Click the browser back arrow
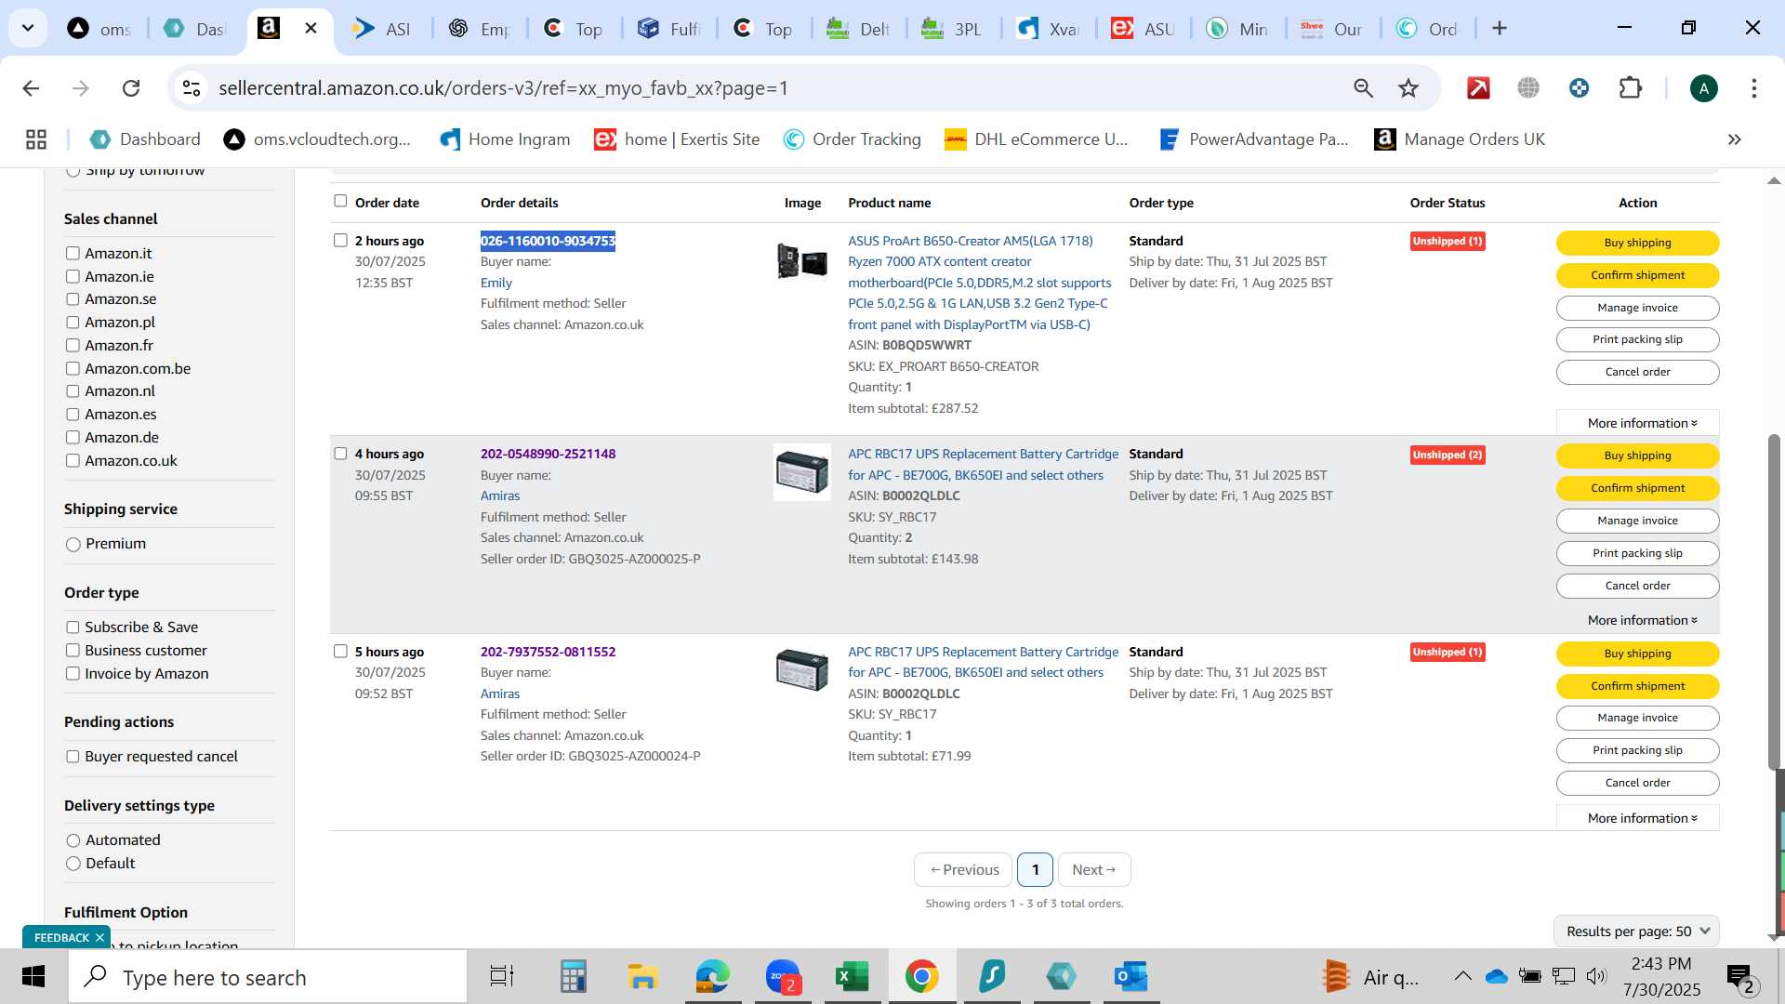 [x=31, y=88]
